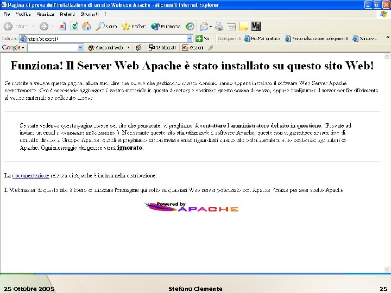Refresh the page with the green arrows icon

[74, 26]
